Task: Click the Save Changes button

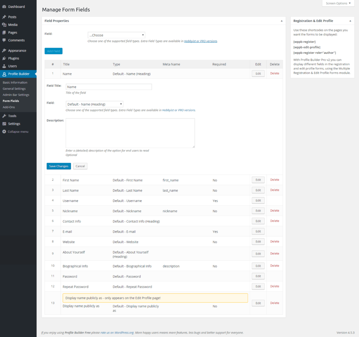Action: (59, 166)
